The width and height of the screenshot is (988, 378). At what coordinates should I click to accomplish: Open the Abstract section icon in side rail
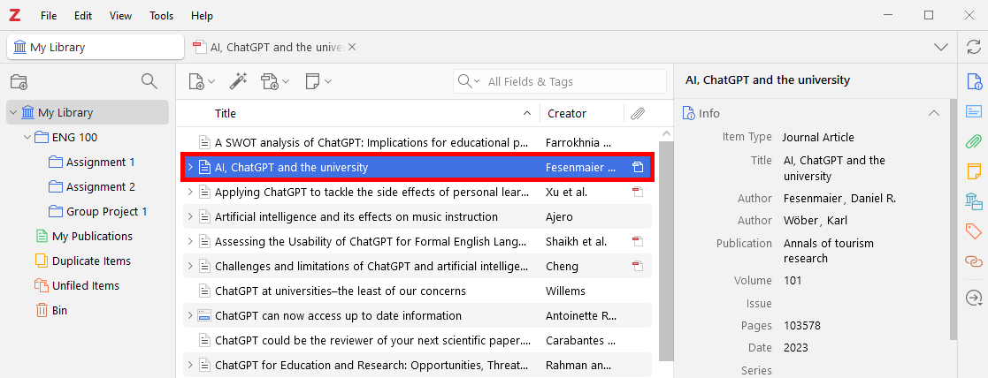[974, 111]
